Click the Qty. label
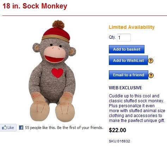Image resolution: width=167 pixels, height=148 pixels. tap(112, 37)
